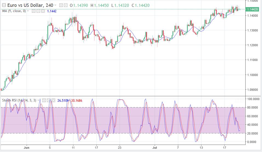
Task: Remove the Stoch RSI indicator with X icon
Action: [53, 100]
